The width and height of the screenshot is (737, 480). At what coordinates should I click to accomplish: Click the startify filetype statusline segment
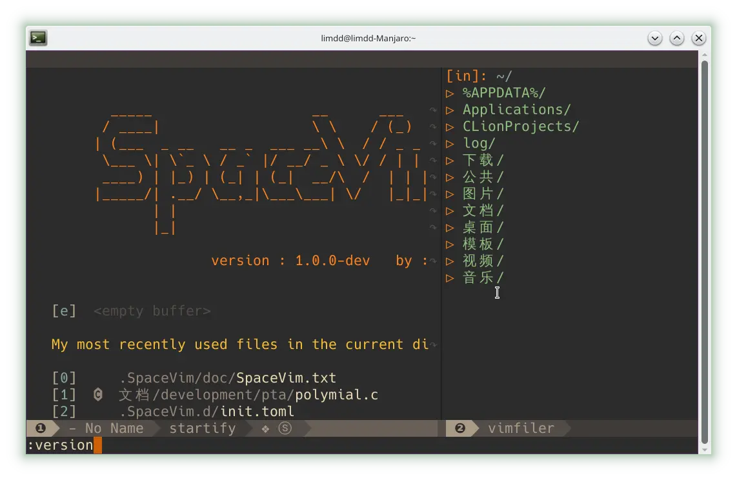coord(203,428)
